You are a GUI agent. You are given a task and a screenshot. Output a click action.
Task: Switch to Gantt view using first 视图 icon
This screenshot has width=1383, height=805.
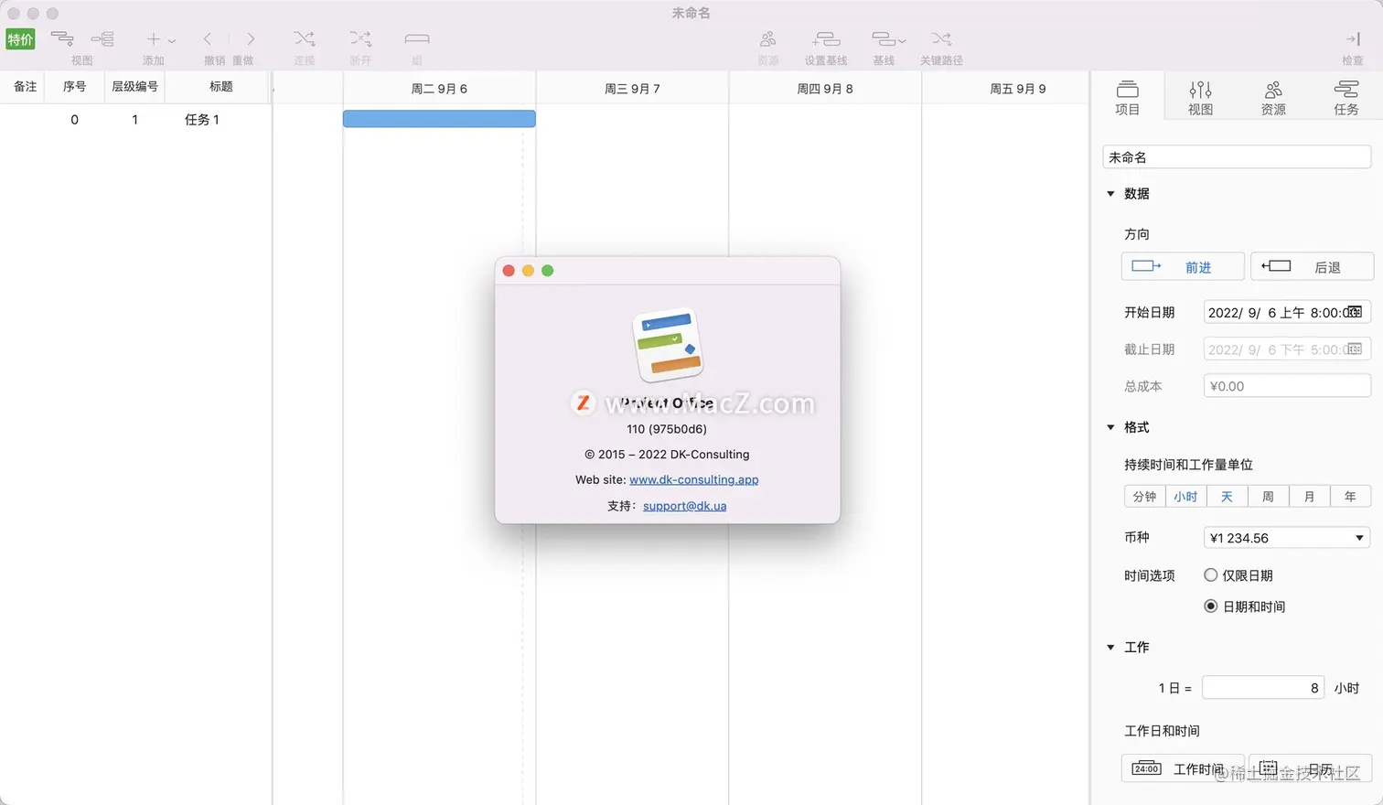pyautogui.click(x=62, y=38)
